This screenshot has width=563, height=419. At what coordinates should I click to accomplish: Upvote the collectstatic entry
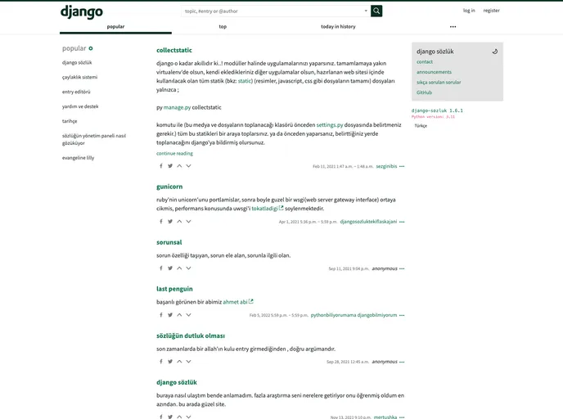pos(179,166)
